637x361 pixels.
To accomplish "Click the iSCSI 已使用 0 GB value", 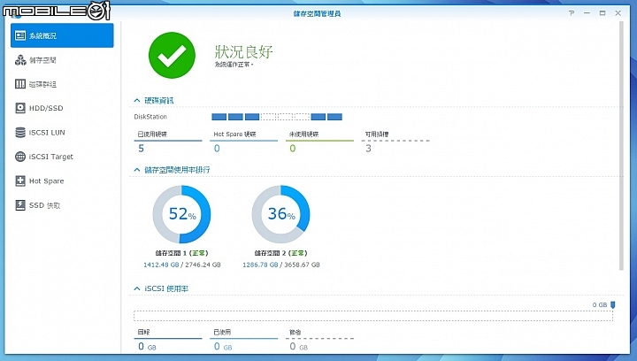I will click(x=223, y=346).
